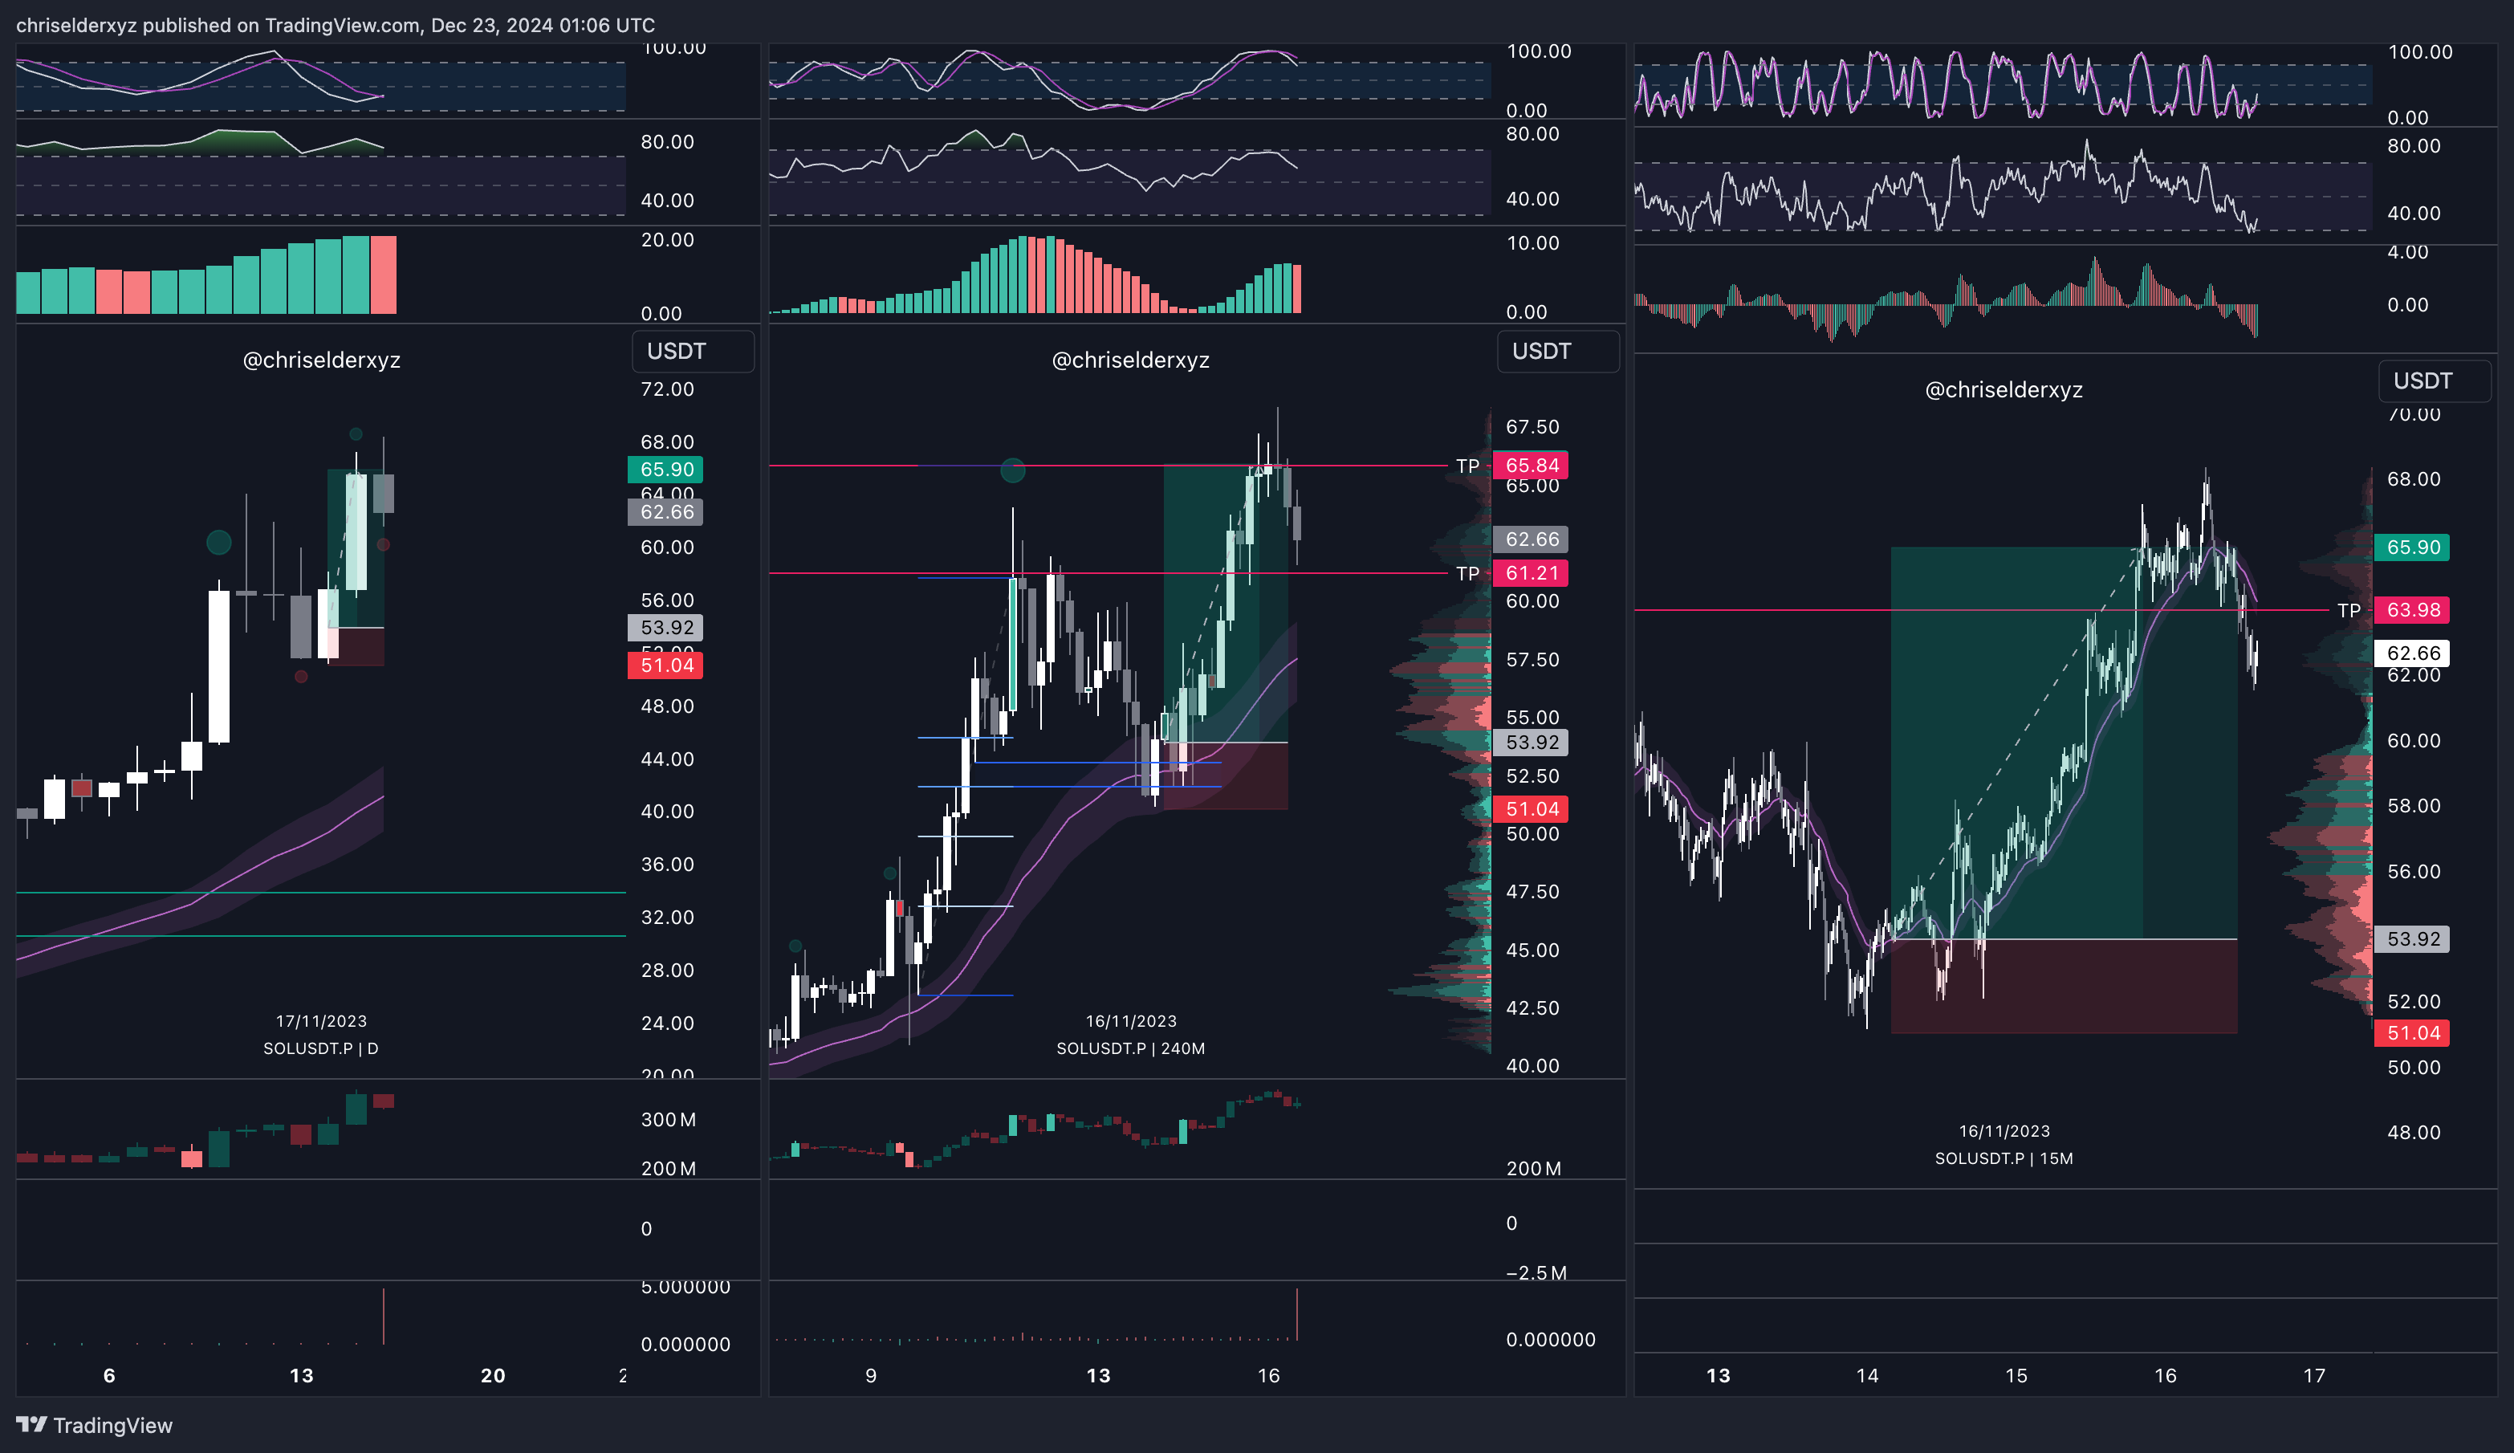The height and width of the screenshot is (1453, 2514).
Task: Click teal circle marker on 65.84 TP line
Action: (x=1013, y=470)
